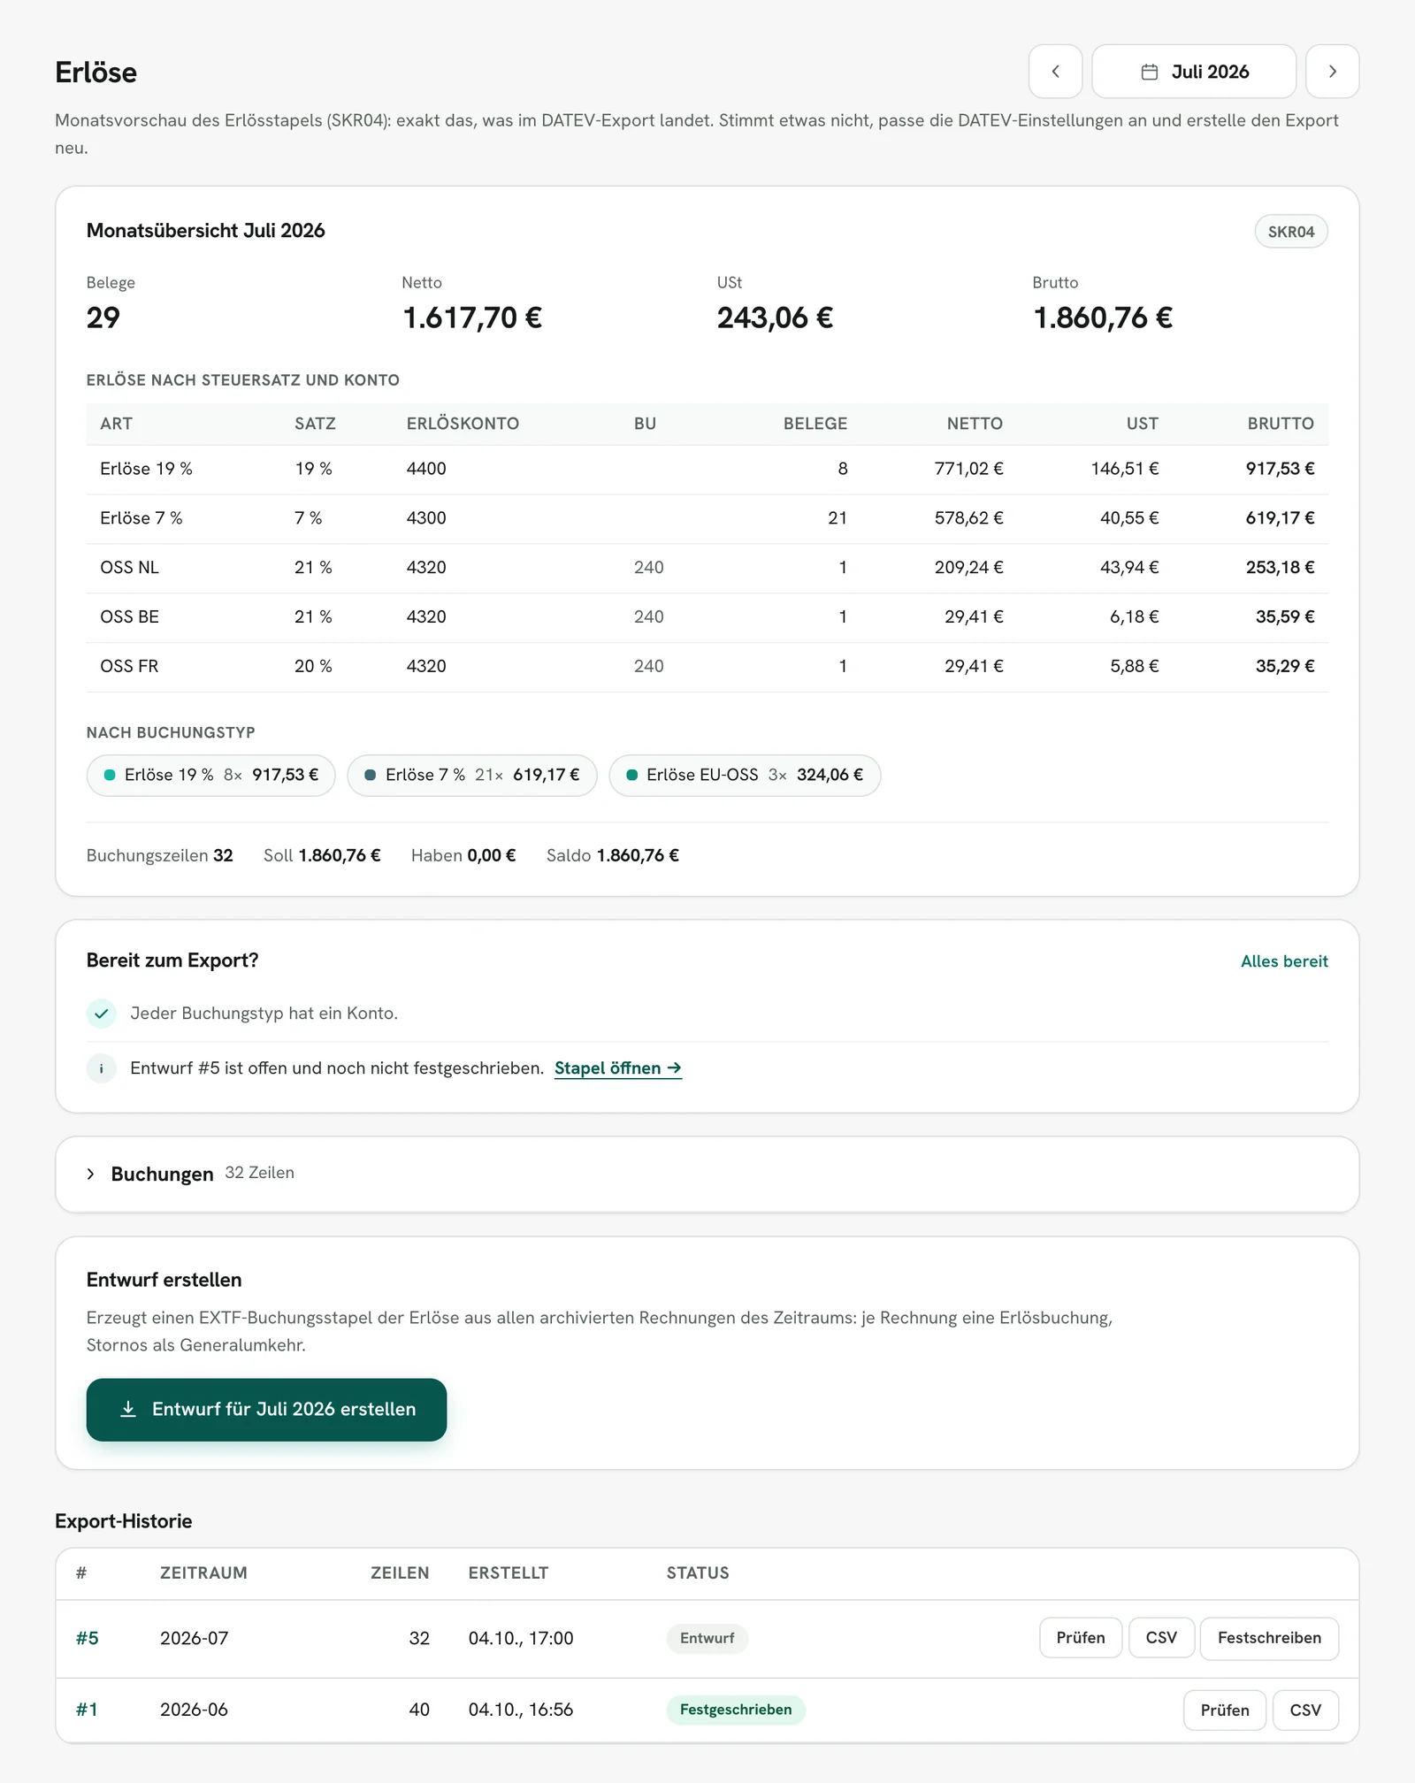The height and width of the screenshot is (1783, 1415).
Task: Open export #5 link in history
Action: 87,1638
